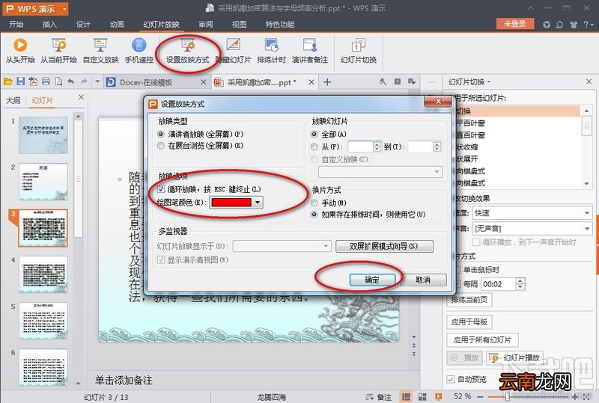599x403 pixels.
Task: Click the notes area 单击添加备注
Action: coord(124,380)
